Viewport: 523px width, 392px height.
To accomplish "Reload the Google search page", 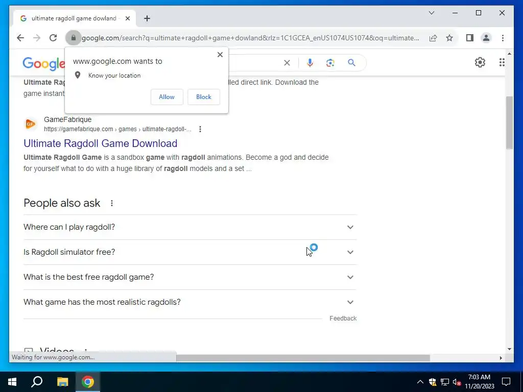I will [x=53, y=38].
